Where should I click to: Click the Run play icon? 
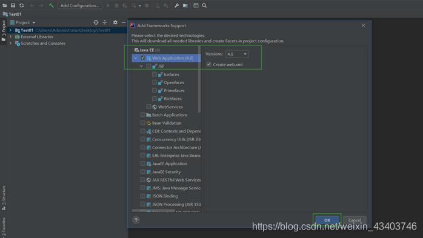point(108,5)
